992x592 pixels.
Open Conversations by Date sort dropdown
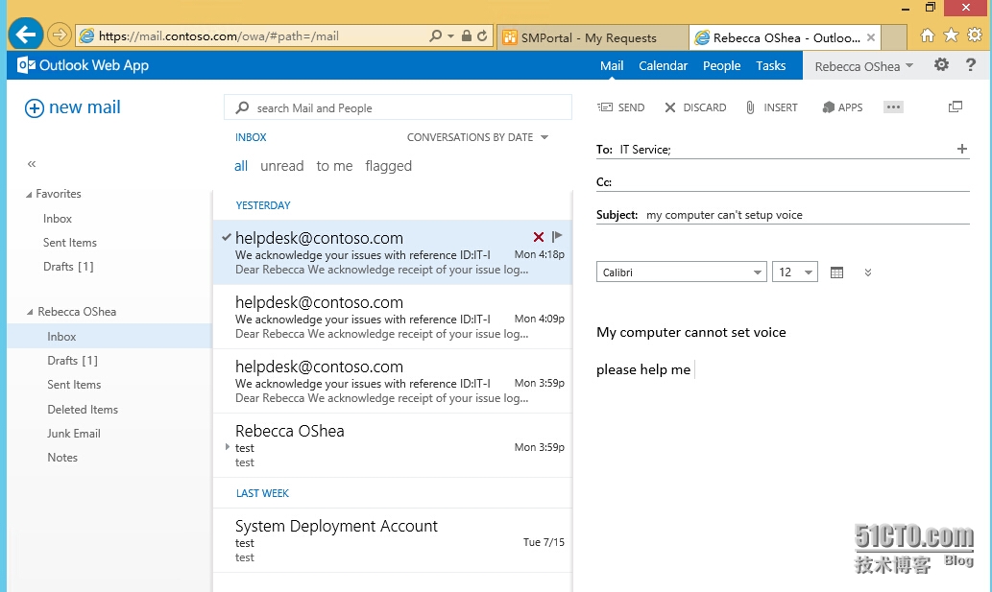(x=477, y=137)
